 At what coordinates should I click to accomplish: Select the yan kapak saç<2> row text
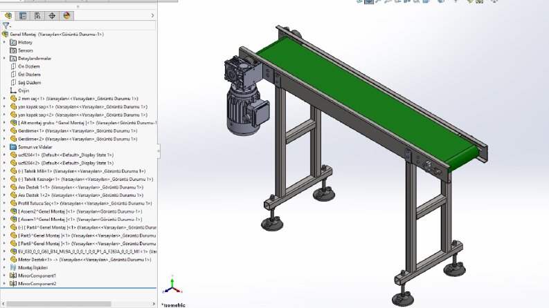coord(82,115)
